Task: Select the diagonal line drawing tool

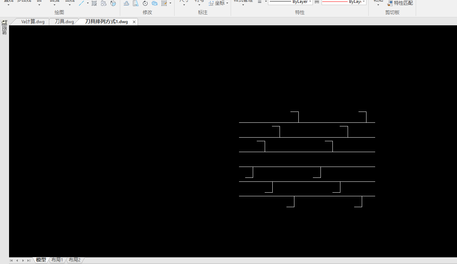Action: (82, 3)
